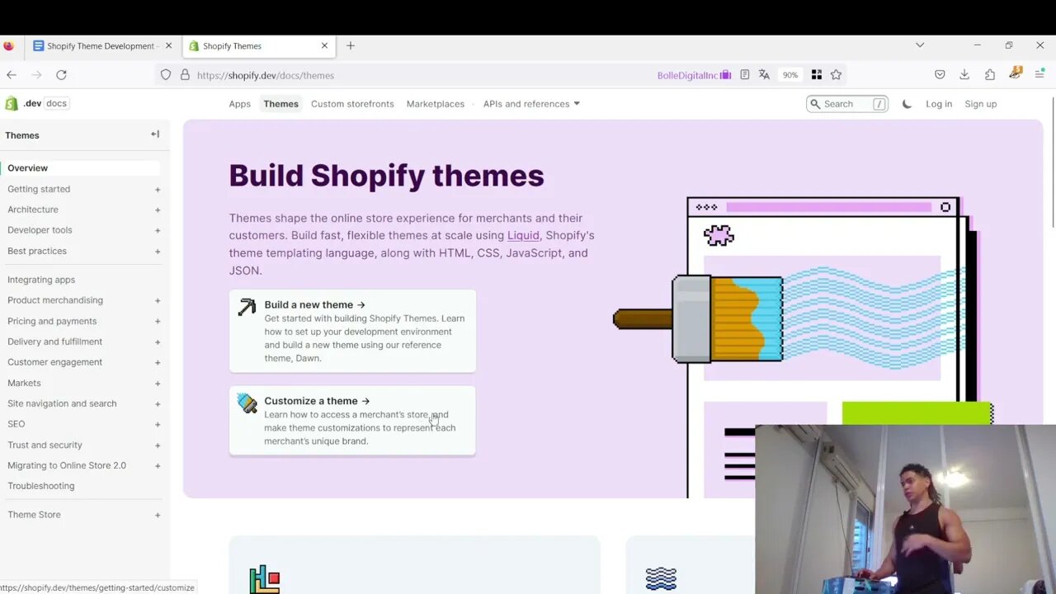Open Troubleshooting sidebar item
The width and height of the screenshot is (1056, 594).
tap(41, 486)
